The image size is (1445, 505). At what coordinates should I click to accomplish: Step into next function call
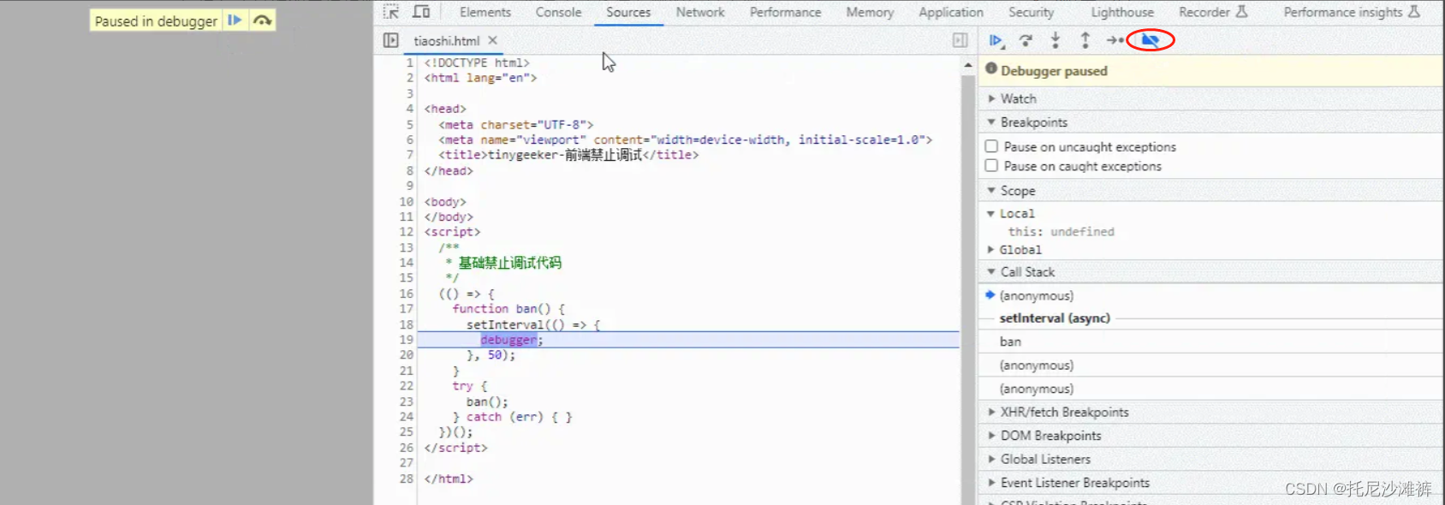1056,40
